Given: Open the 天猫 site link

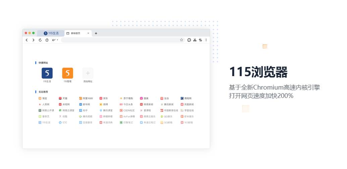Looking at the screenshot, I should click(x=63, y=99).
